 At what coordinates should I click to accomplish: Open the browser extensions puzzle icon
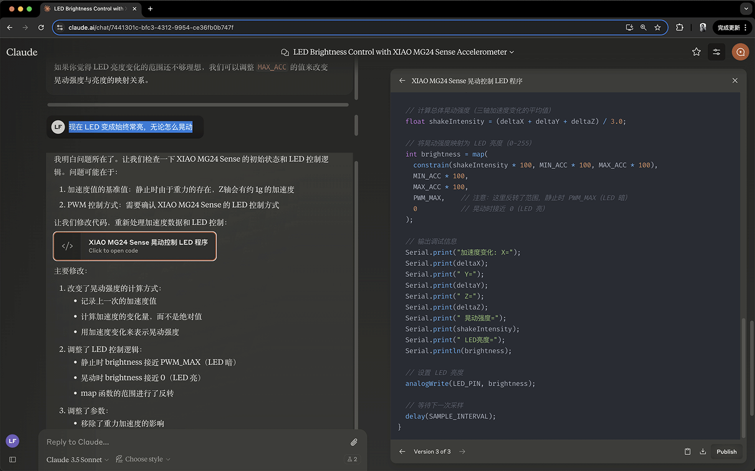pos(679,28)
